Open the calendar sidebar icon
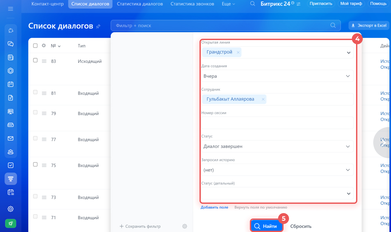 tap(11, 84)
